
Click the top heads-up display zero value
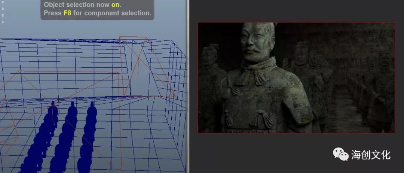click(3, 2)
